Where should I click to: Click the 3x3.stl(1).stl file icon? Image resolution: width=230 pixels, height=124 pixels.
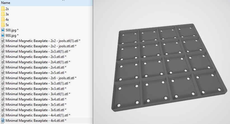[x=3, y=83]
